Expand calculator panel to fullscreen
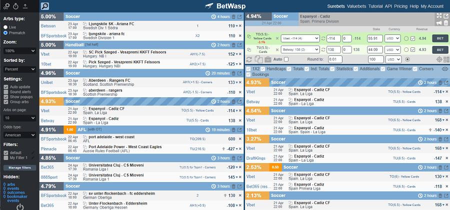 pyautogui.click(x=439, y=16)
